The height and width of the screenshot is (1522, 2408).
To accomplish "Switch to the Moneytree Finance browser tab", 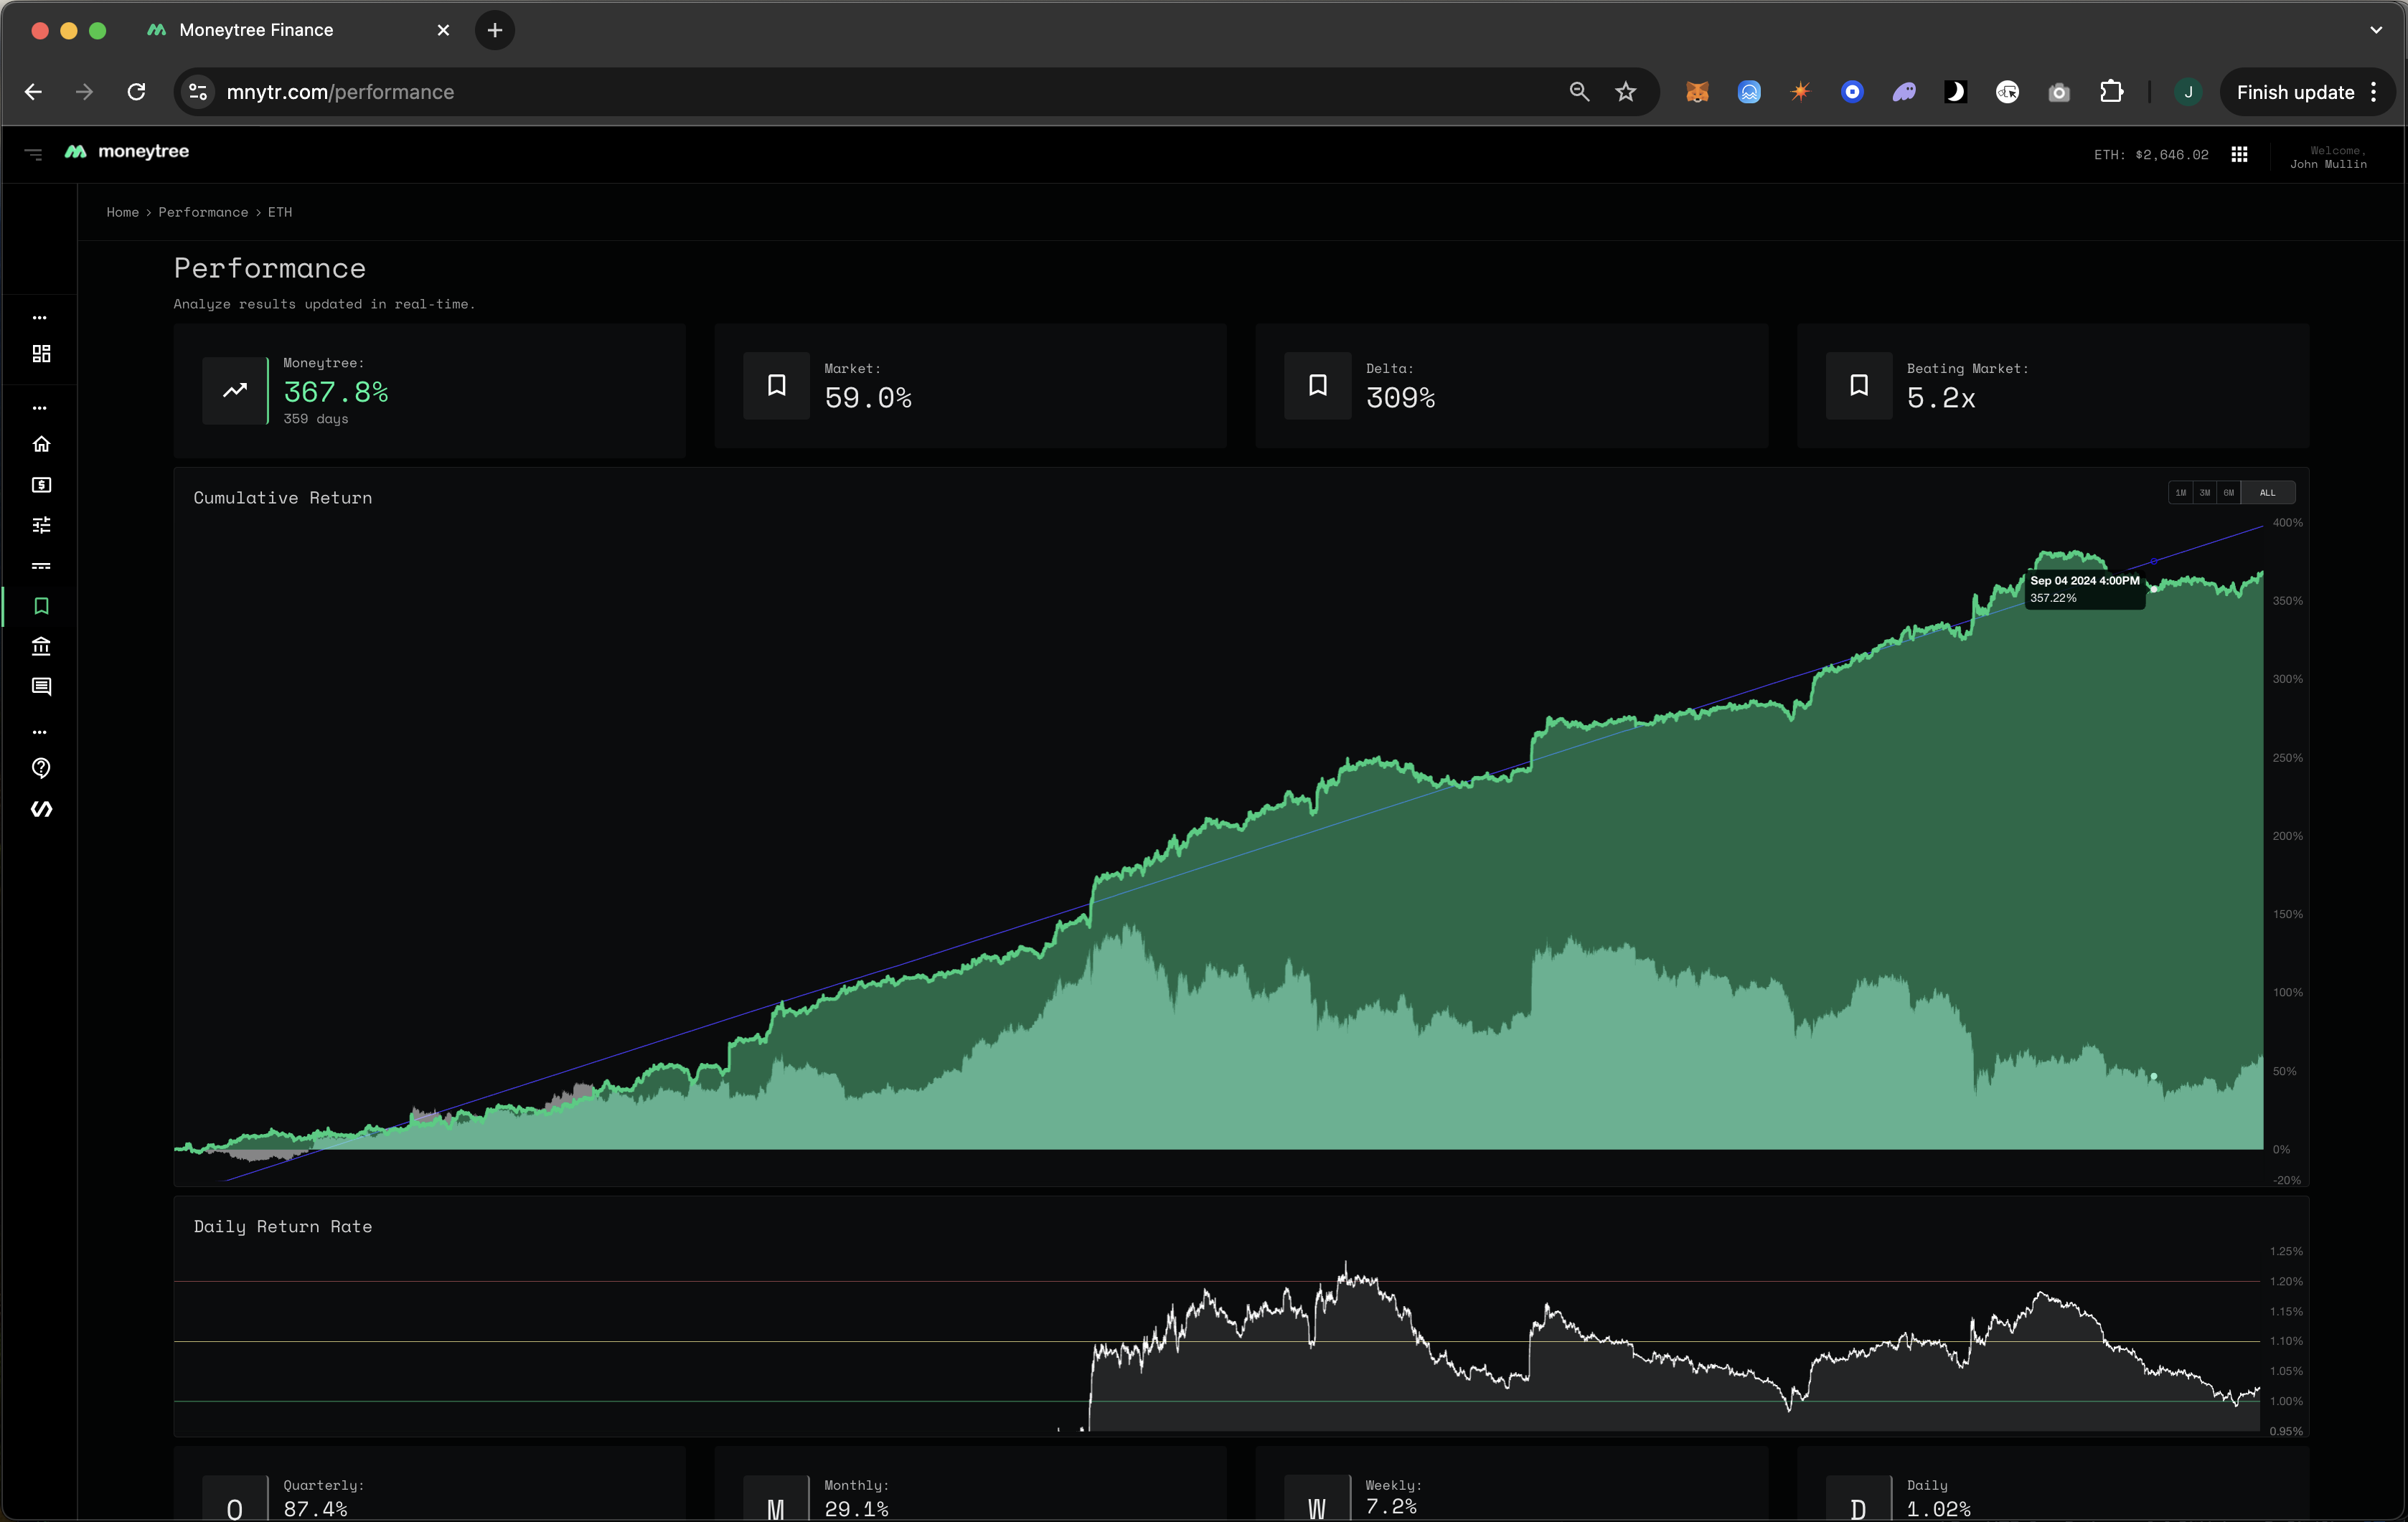I will [x=256, y=30].
